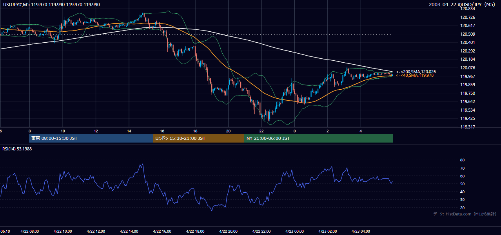This screenshot has height=235, width=501.
Task: Click hour marker 22 under the price chart
Action: point(261,131)
